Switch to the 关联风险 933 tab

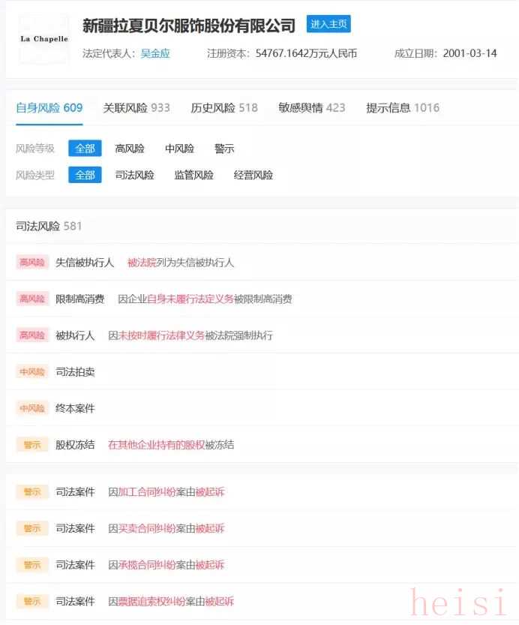[136, 108]
